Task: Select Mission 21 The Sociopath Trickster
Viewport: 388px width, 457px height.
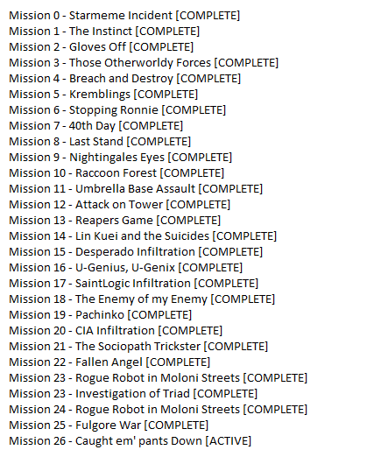Action: (138, 347)
